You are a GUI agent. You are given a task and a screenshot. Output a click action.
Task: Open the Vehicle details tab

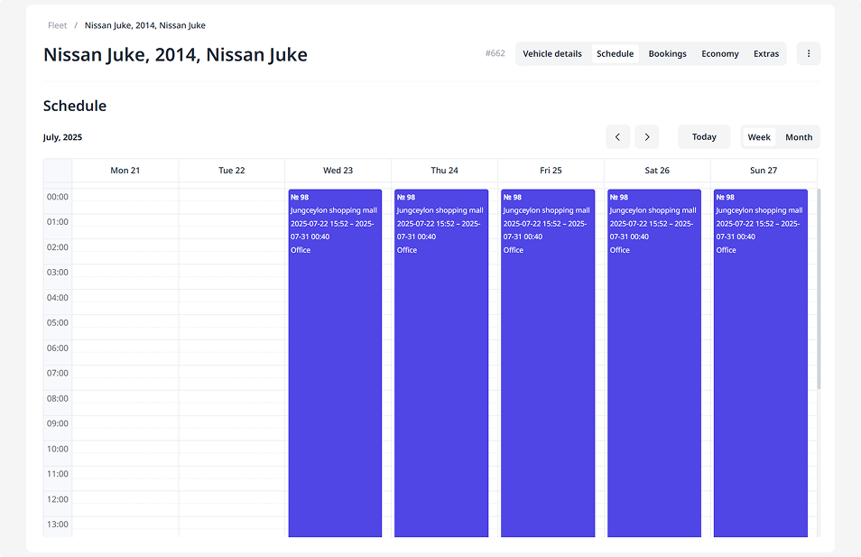pos(552,54)
